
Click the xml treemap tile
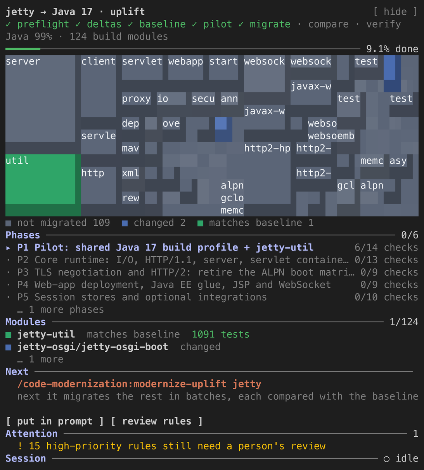(130, 173)
